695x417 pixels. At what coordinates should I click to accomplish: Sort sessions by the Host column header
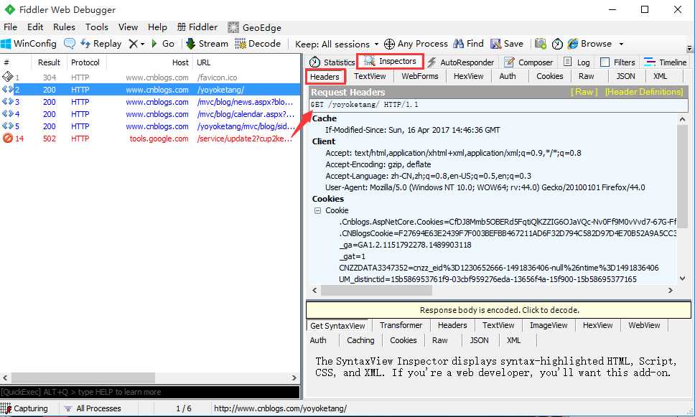149,62
